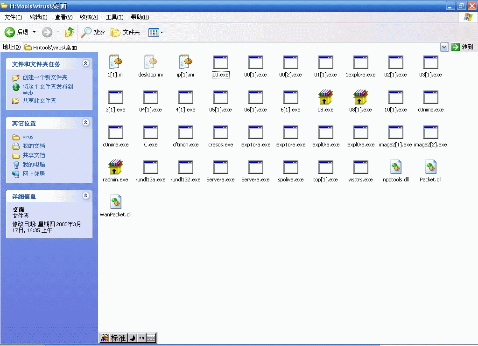The width and height of the screenshot is (478, 346).
Task: Expand the address bar dropdown
Action: pyautogui.click(x=444, y=47)
